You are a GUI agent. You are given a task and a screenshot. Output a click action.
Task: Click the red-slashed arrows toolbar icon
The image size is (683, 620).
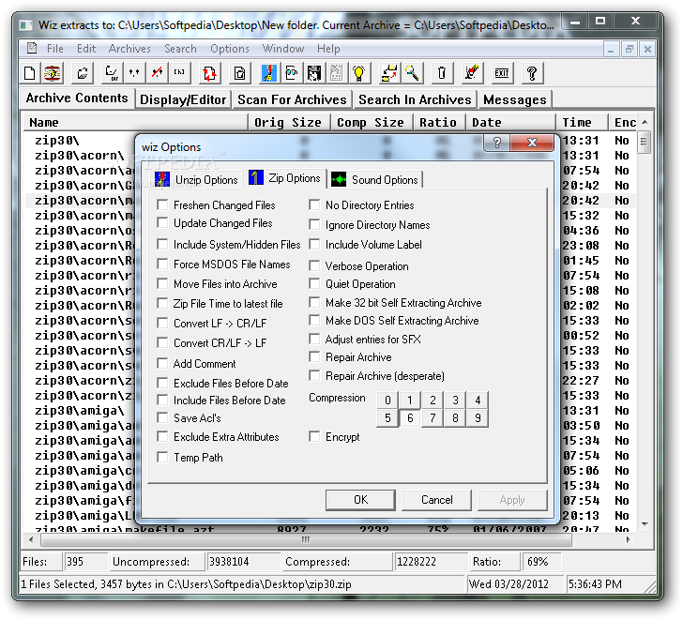click(x=157, y=73)
